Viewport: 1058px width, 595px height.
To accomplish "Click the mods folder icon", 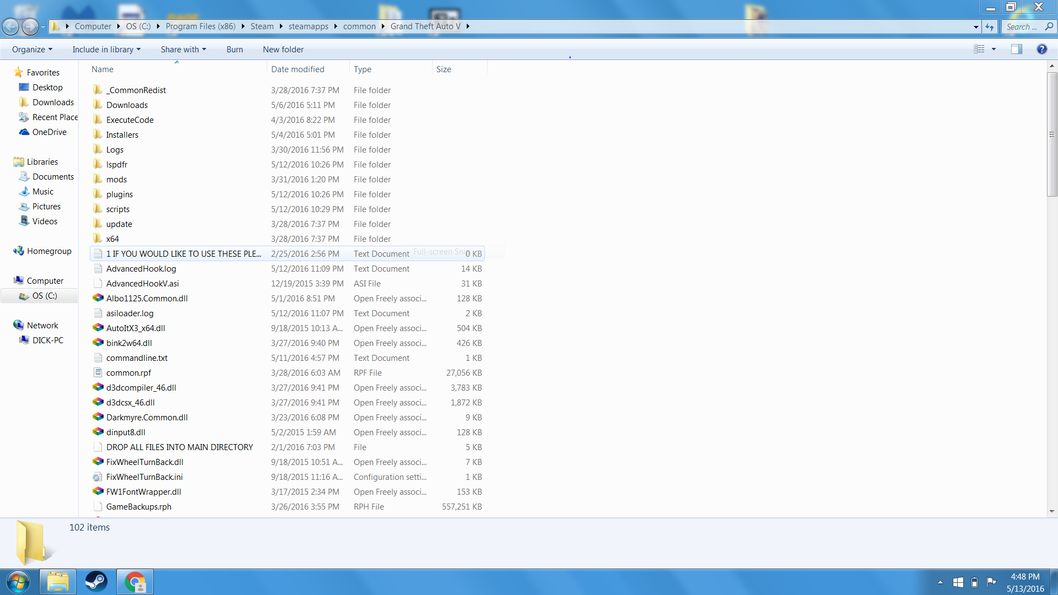I will click(x=98, y=179).
